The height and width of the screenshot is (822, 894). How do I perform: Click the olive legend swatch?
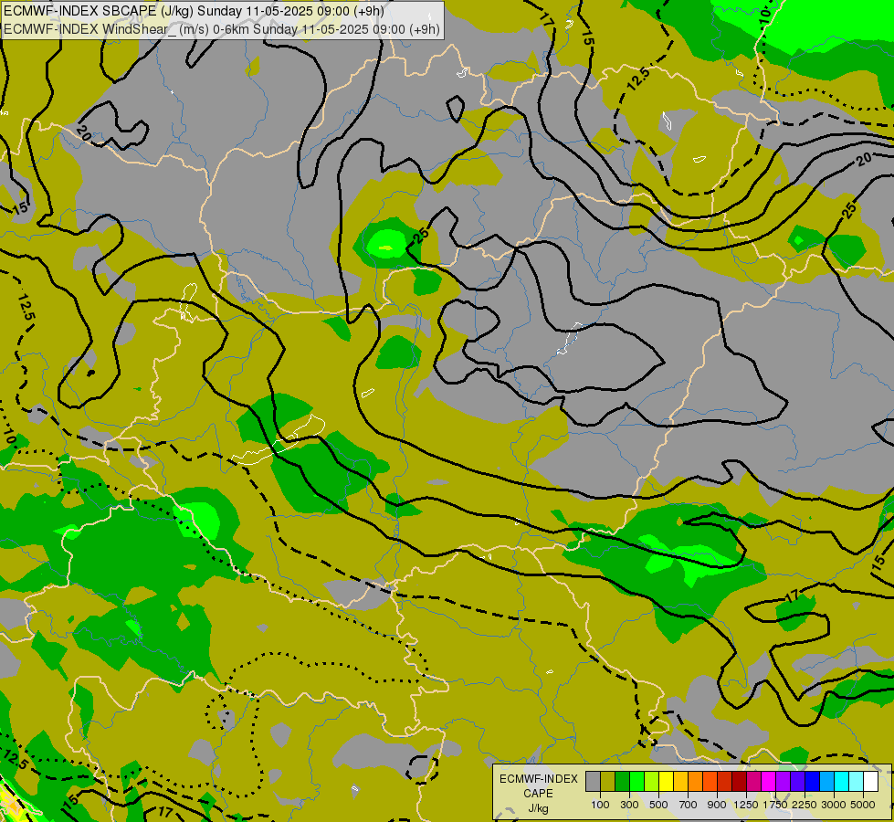click(x=608, y=782)
